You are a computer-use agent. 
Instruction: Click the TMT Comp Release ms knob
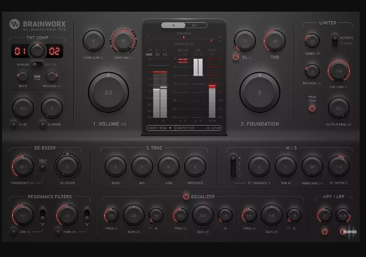pyautogui.click(x=52, y=77)
